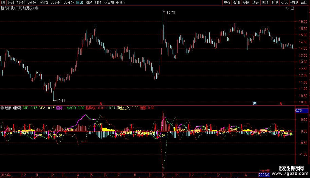
Task: Open the 恒力石化 chart title dropdown arrow
Action: (x=37, y=8)
